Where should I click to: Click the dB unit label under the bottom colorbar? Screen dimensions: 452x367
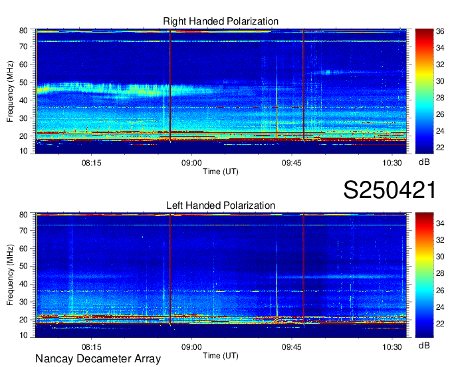tap(424, 345)
